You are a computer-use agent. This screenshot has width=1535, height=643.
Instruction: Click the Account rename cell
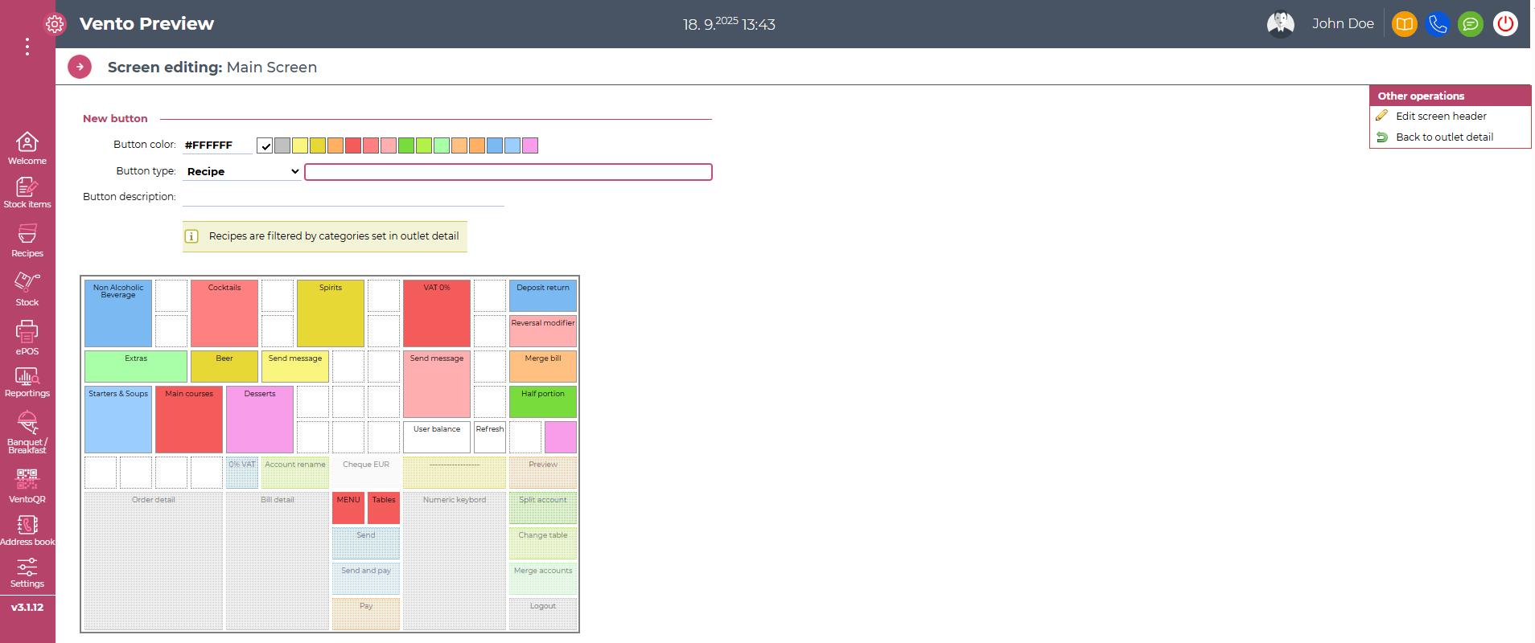(295, 473)
